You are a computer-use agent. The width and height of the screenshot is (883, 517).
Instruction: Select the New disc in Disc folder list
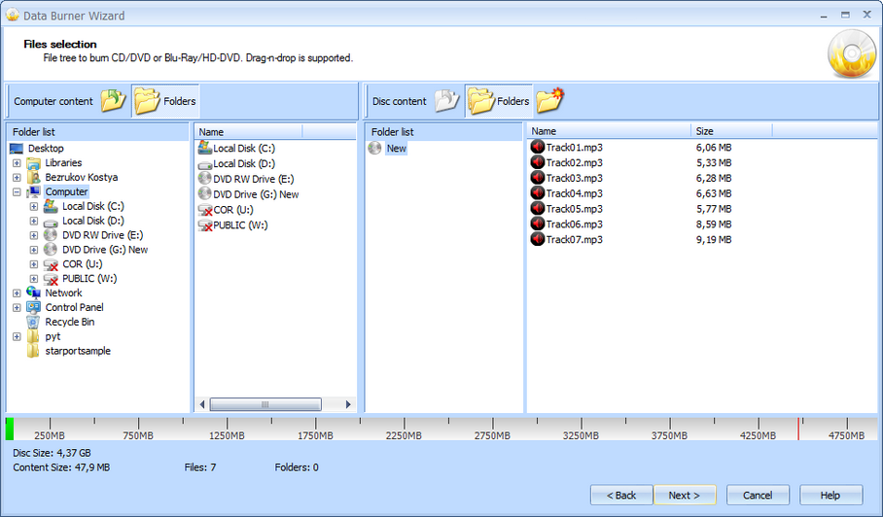(x=396, y=149)
